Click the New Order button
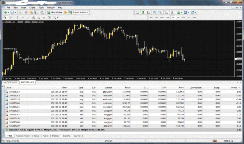 55,12
